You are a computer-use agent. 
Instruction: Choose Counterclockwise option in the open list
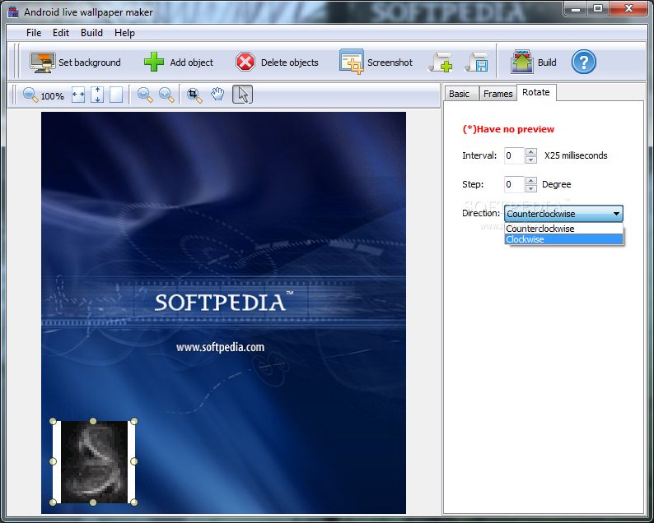[563, 229]
